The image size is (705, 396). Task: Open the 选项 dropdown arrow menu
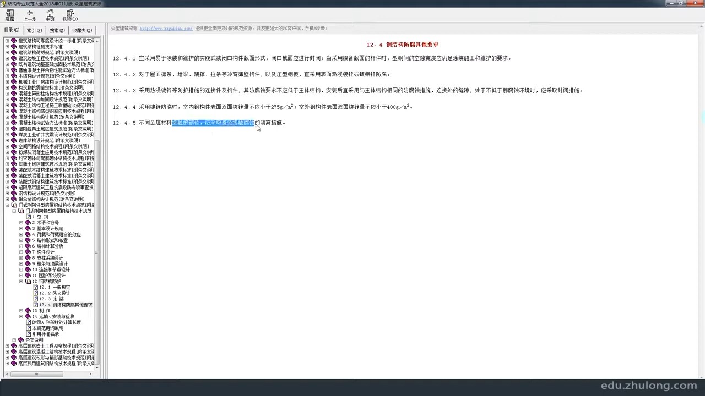click(x=74, y=14)
